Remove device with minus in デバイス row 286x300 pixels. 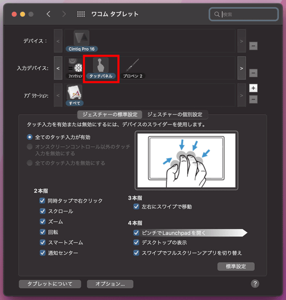pos(253,46)
